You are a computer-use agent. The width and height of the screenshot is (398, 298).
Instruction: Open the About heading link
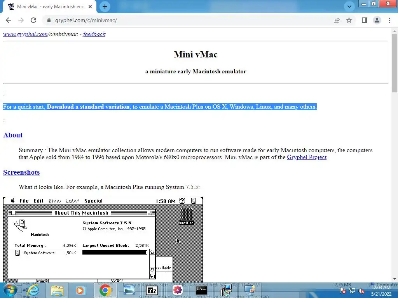pos(13,135)
